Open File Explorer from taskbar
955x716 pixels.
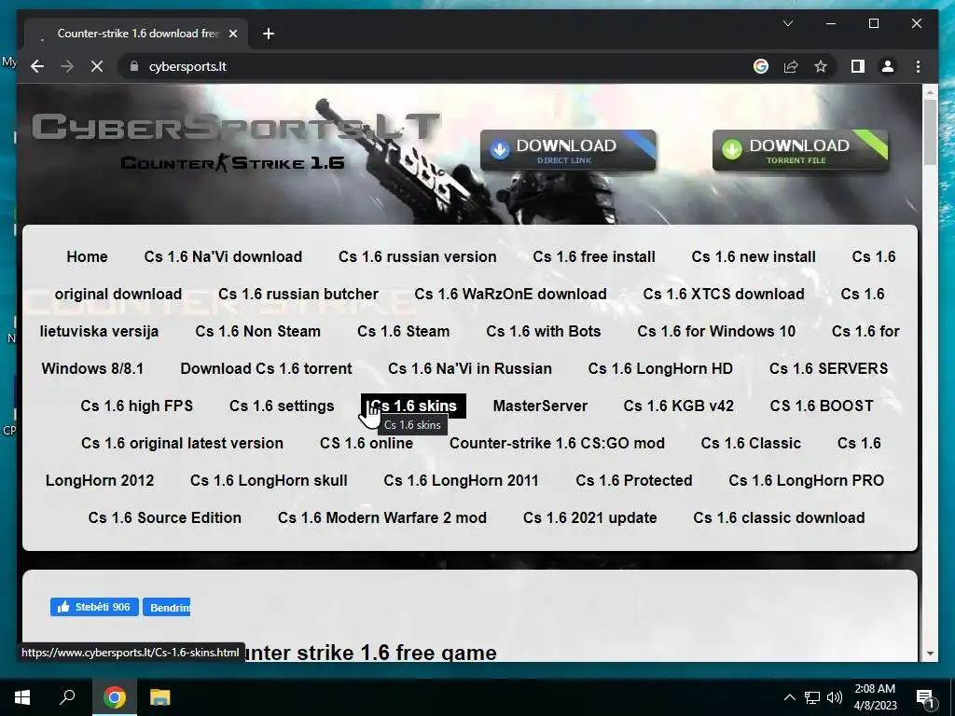(x=159, y=697)
